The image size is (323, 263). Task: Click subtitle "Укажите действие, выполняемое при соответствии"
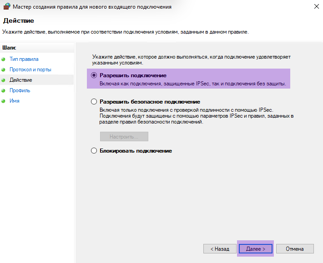coord(126,32)
